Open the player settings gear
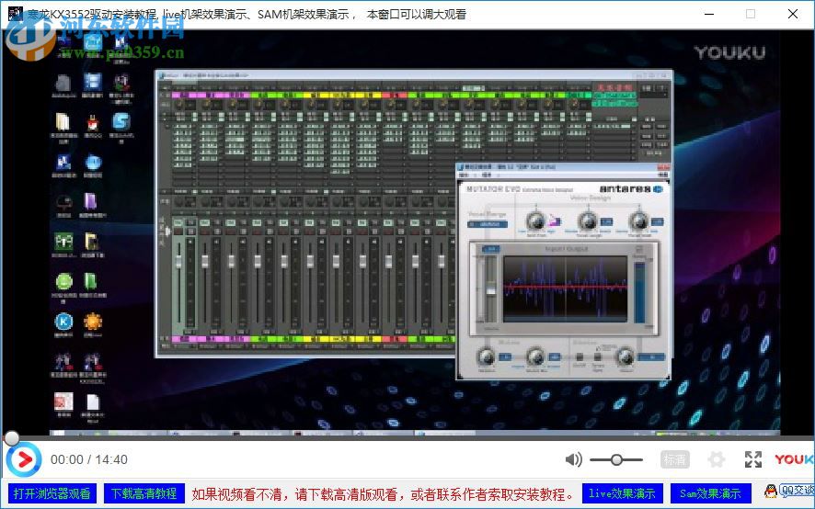 [x=717, y=459]
